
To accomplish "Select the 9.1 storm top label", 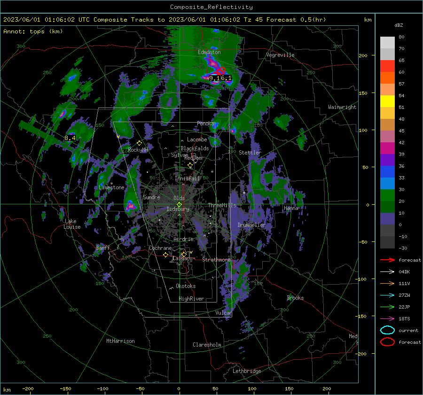I will coord(214,78).
